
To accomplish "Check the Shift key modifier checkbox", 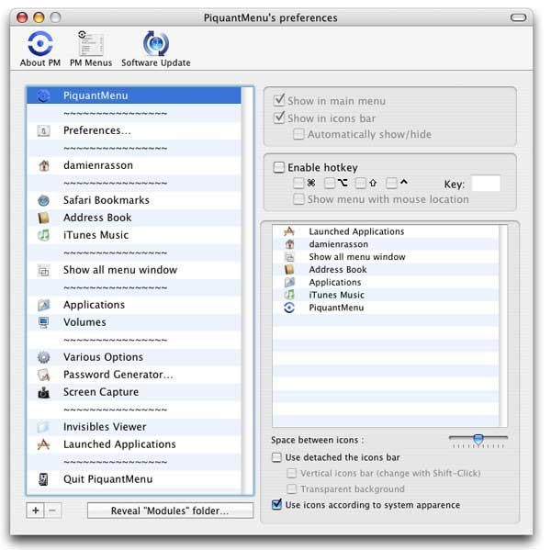I will click(x=361, y=183).
